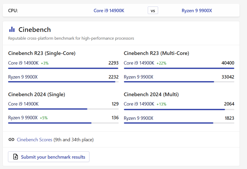Click Core i9 14900K bar in R23 Single-Core
This screenshot has width=247, height=169.
(63, 68)
